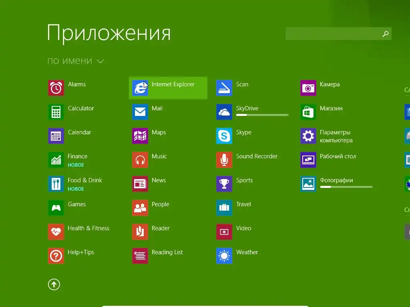Open the Travel suitcase icon

(224, 208)
